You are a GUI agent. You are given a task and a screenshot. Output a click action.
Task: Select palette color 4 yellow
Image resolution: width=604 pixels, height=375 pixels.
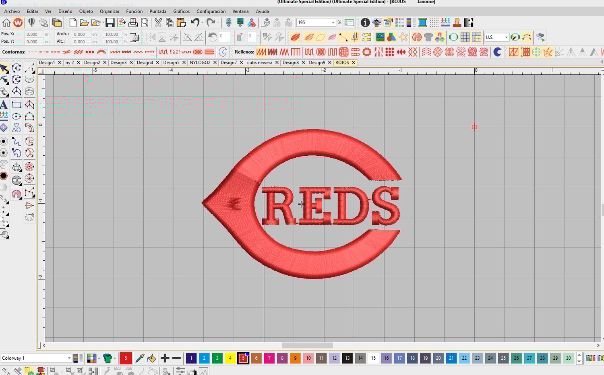click(230, 358)
